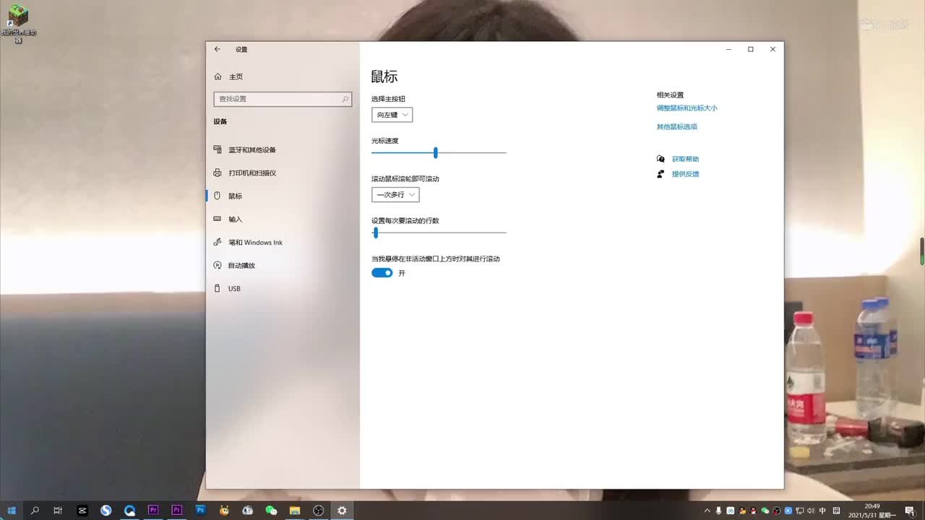The image size is (925, 520).
Task: Launch Photoshop from the taskbar
Action: click(x=200, y=510)
